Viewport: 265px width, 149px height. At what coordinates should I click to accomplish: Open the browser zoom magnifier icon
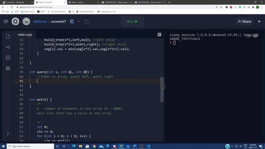pos(217,7)
